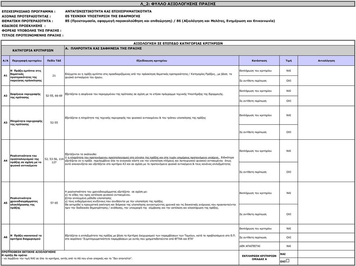Click the specification 'Ελέγχεται αν η πράξη εμπίπτει'

coord(148,75)
